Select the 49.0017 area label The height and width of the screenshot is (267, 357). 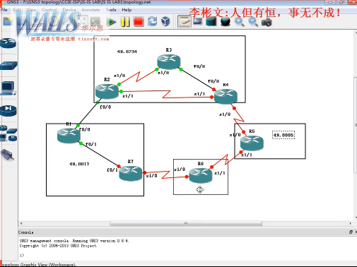tap(79, 164)
